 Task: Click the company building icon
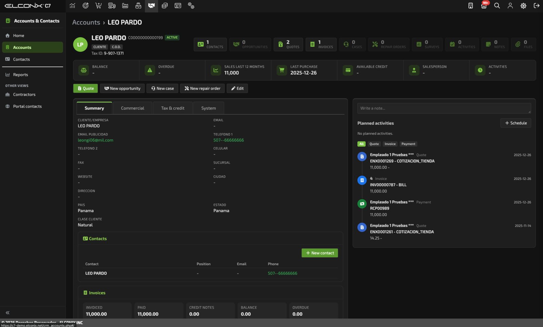(x=470, y=6)
